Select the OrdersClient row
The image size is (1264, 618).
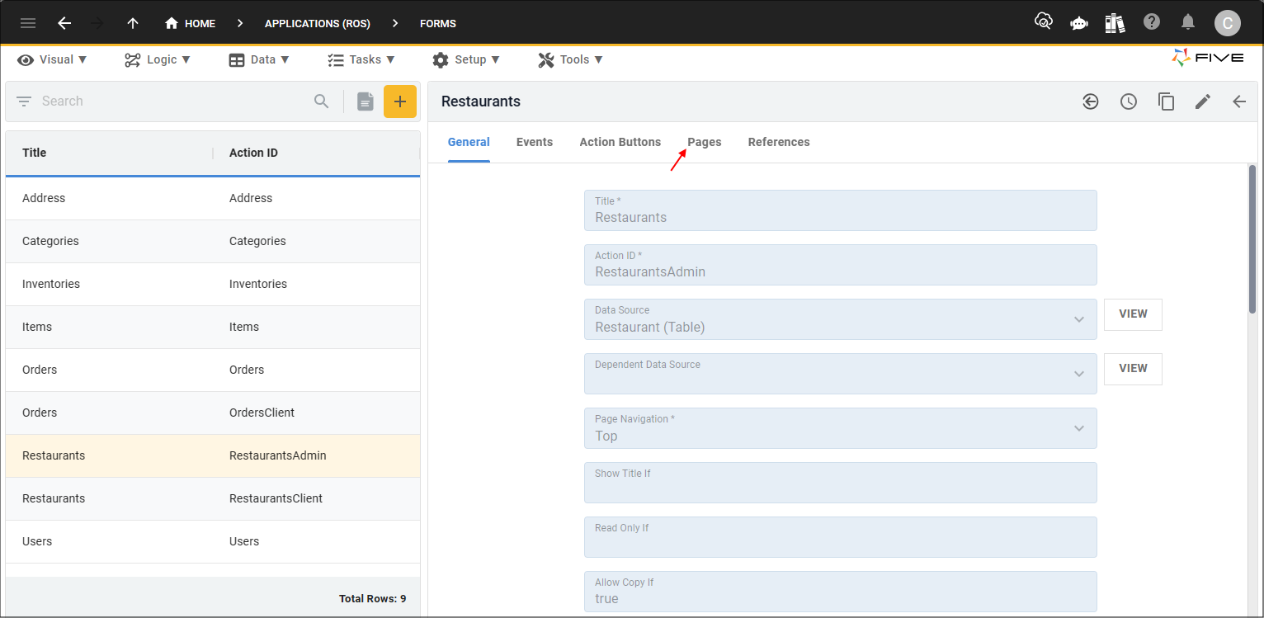pos(213,413)
